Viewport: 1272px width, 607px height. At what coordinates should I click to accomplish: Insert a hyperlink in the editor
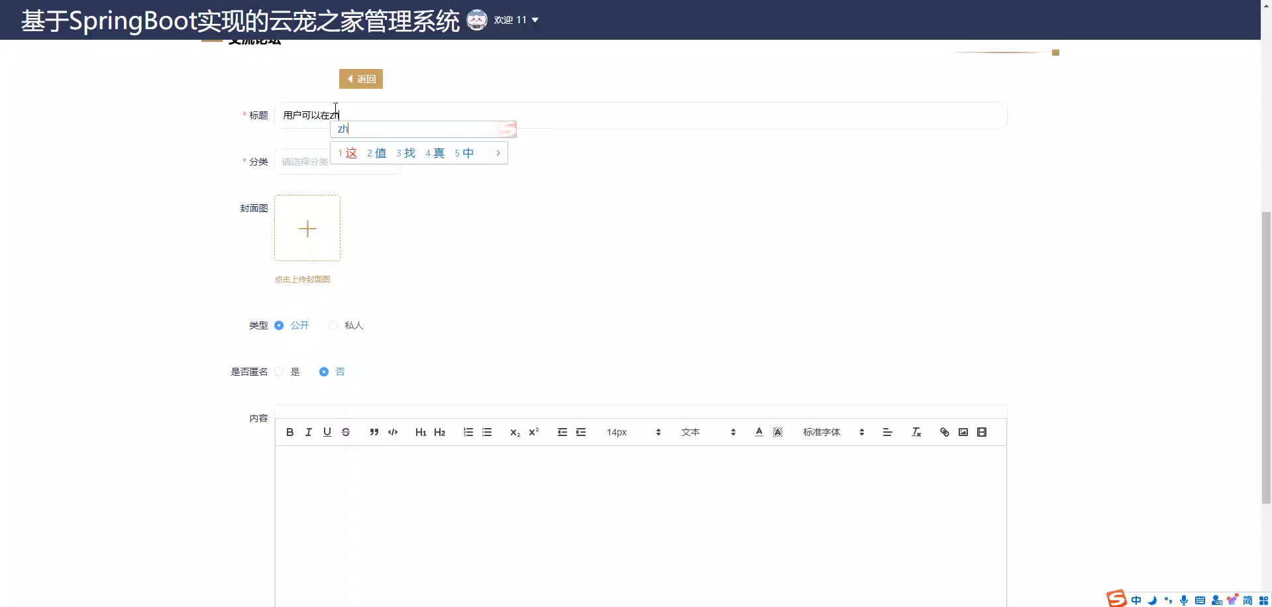945,432
